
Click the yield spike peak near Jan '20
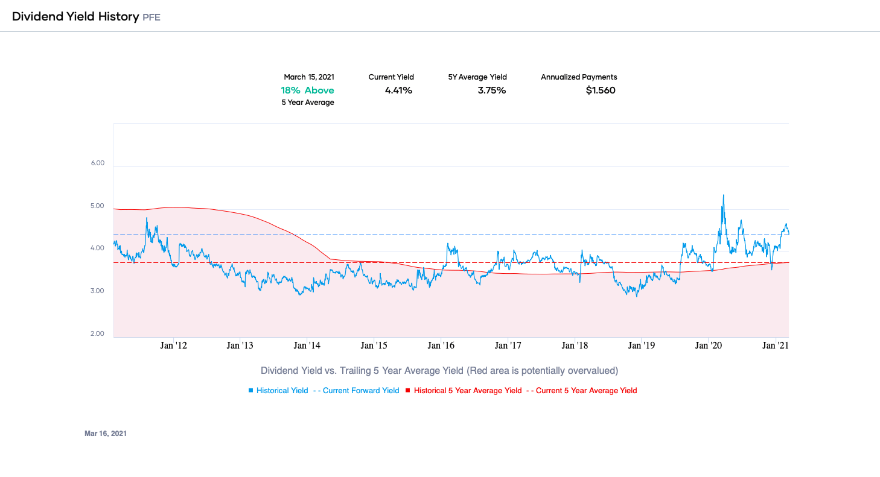click(724, 196)
